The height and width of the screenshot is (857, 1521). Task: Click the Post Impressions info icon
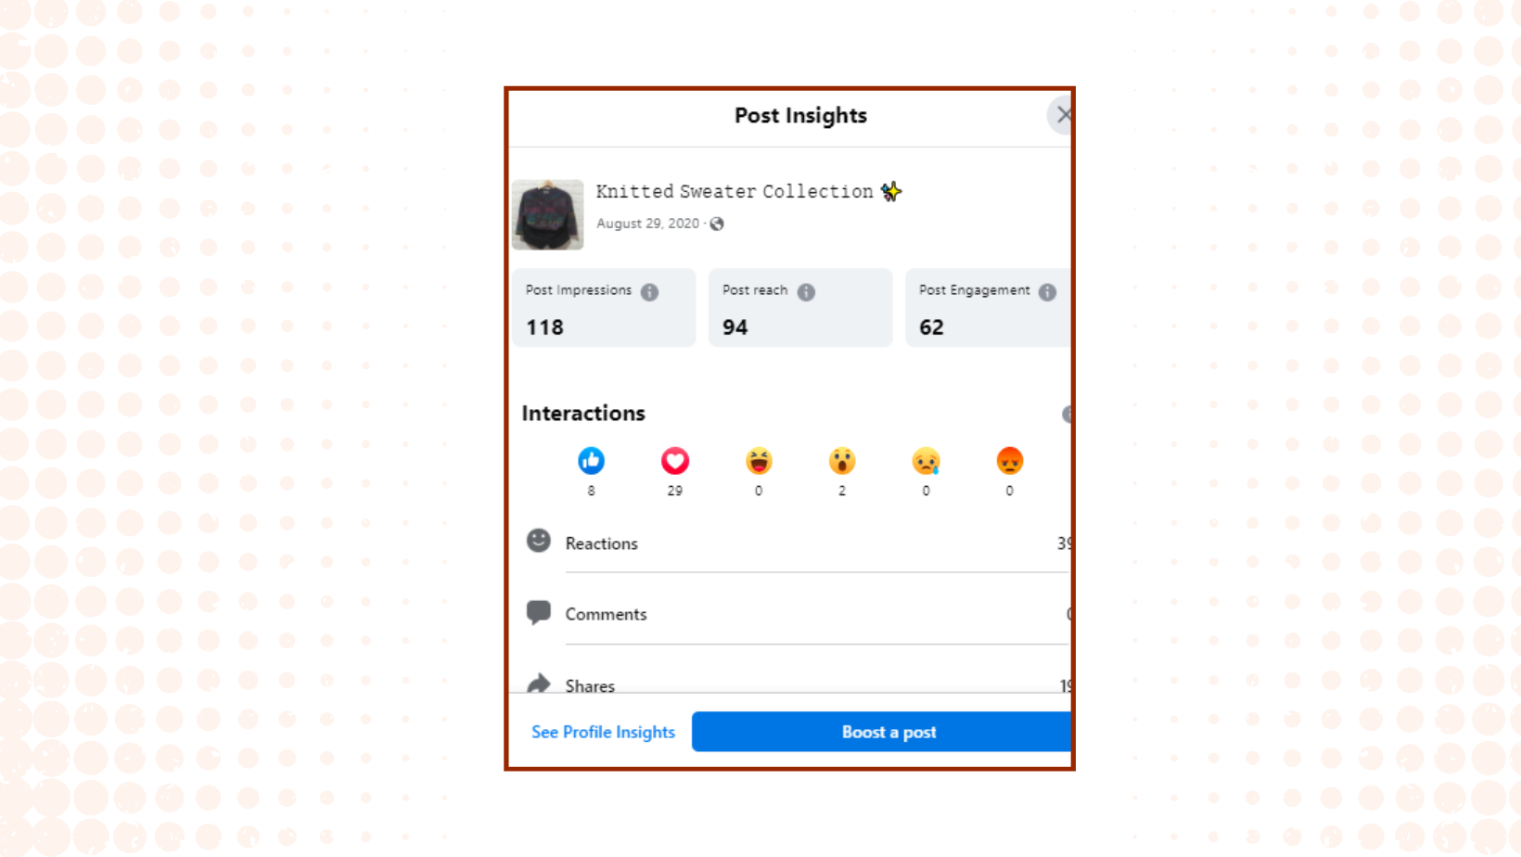pos(649,292)
